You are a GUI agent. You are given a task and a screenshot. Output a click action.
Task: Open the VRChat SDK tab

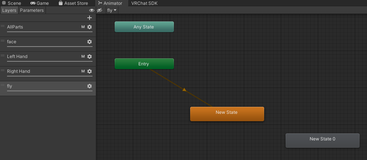(x=144, y=3)
